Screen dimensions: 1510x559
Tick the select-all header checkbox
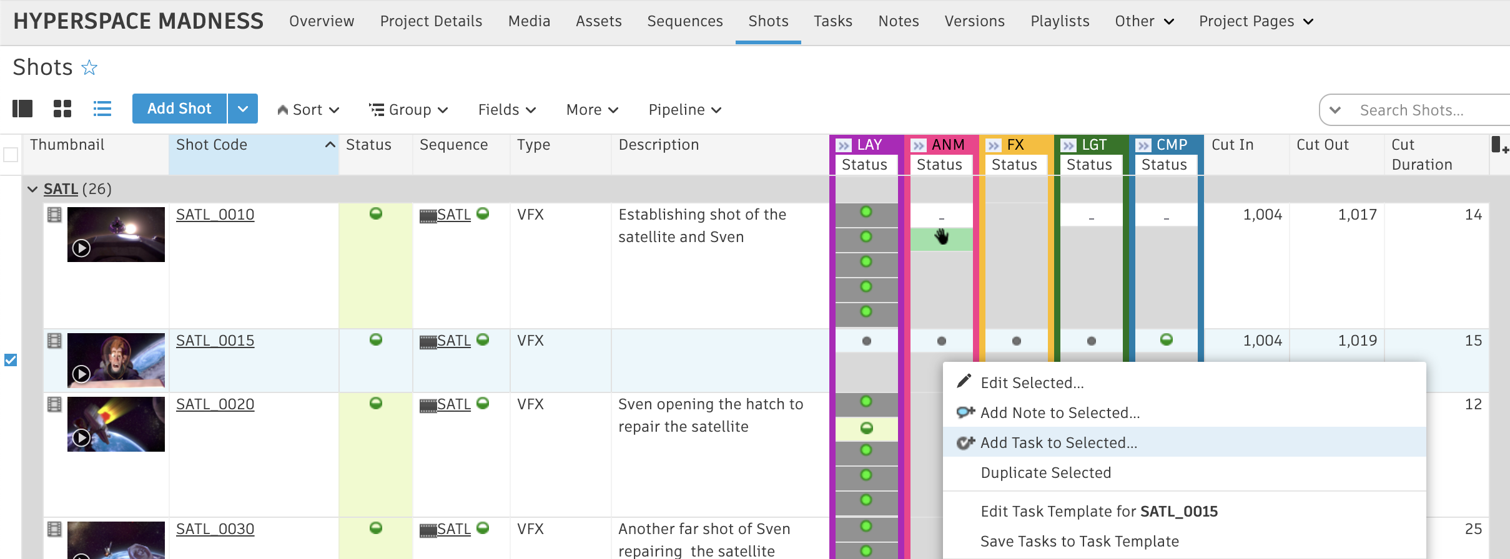[11, 154]
